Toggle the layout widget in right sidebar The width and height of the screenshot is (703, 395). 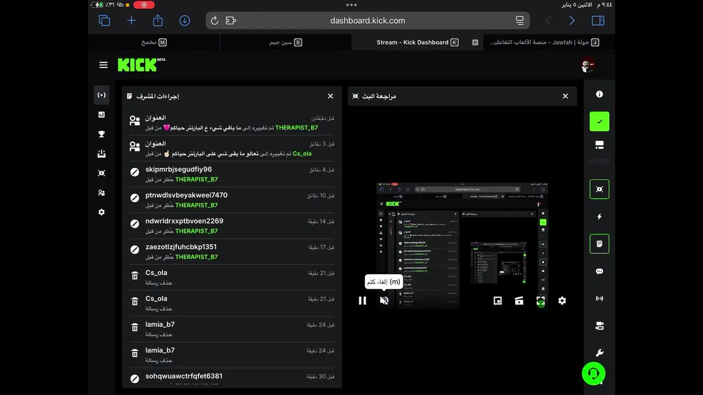pyautogui.click(x=599, y=145)
